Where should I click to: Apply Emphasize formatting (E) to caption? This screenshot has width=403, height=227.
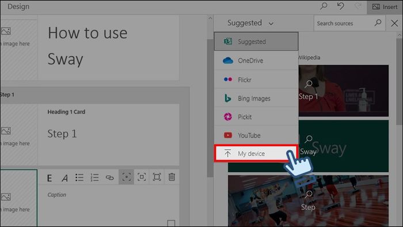click(50, 177)
